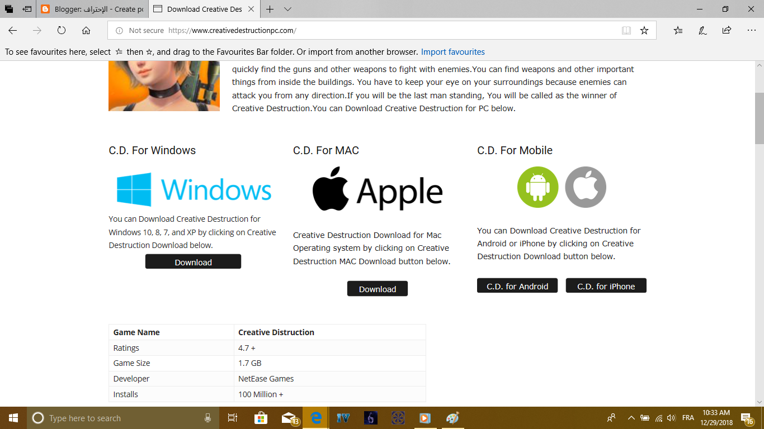The width and height of the screenshot is (764, 429).
Task: Click the Type here to search box
Action: (123, 418)
